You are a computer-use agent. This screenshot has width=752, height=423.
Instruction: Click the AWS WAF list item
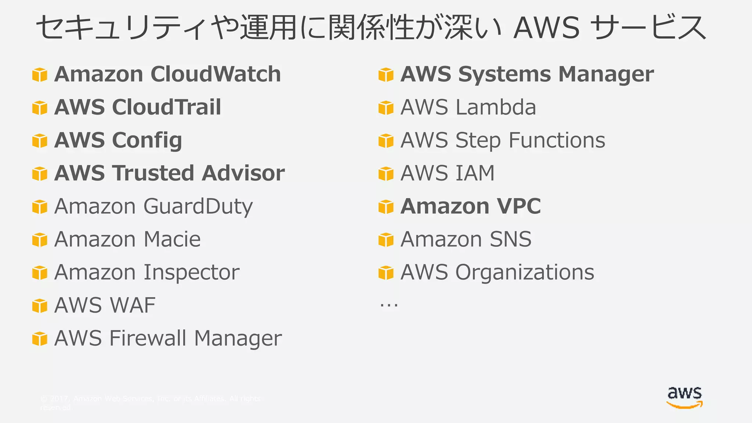[105, 305]
